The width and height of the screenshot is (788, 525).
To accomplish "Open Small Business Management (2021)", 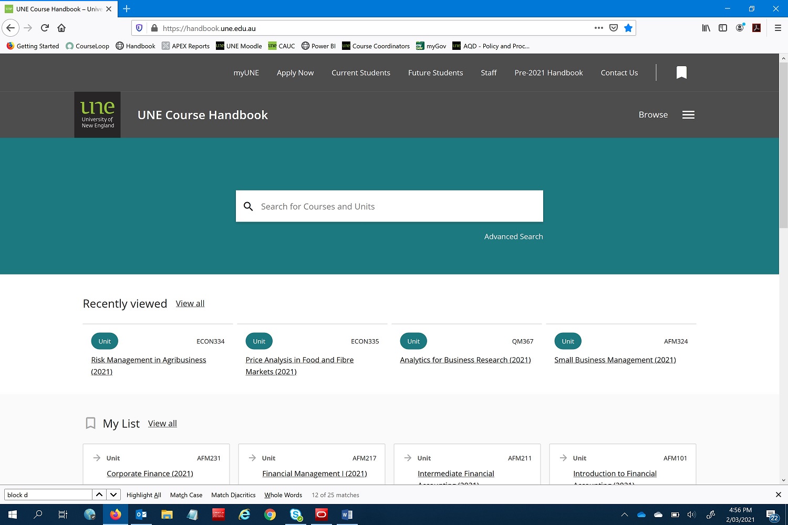I will (x=615, y=360).
